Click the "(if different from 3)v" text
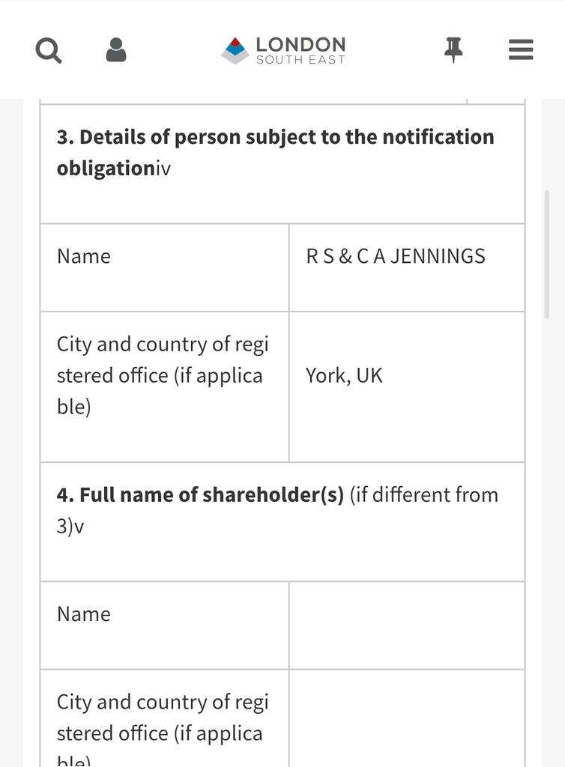565x767 pixels. [423, 495]
